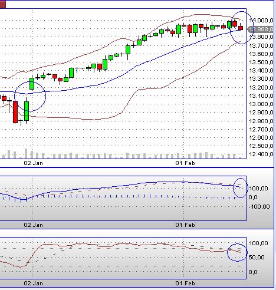The width and height of the screenshot is (276, 290).
Task: Click the 02 Jan date under candlestick chart
Action: (x=33, y=163)
